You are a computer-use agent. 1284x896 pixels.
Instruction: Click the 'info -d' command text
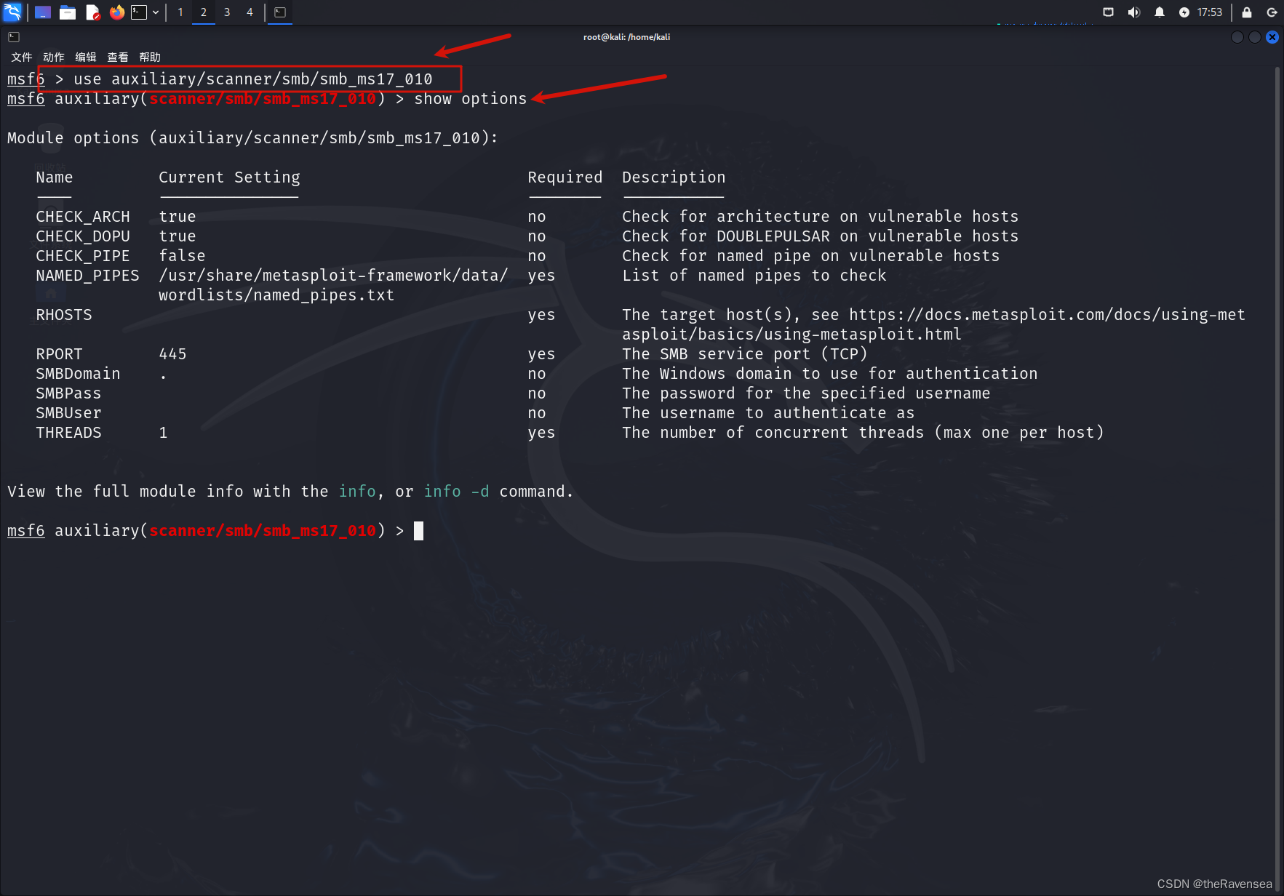457,492
